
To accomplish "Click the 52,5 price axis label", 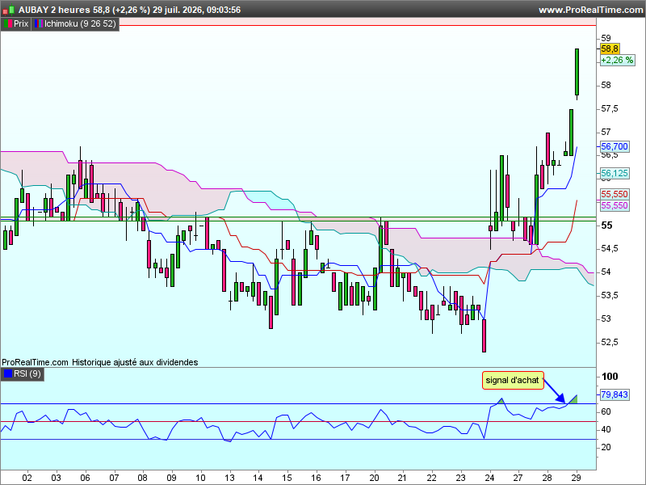I will (610, 342).
